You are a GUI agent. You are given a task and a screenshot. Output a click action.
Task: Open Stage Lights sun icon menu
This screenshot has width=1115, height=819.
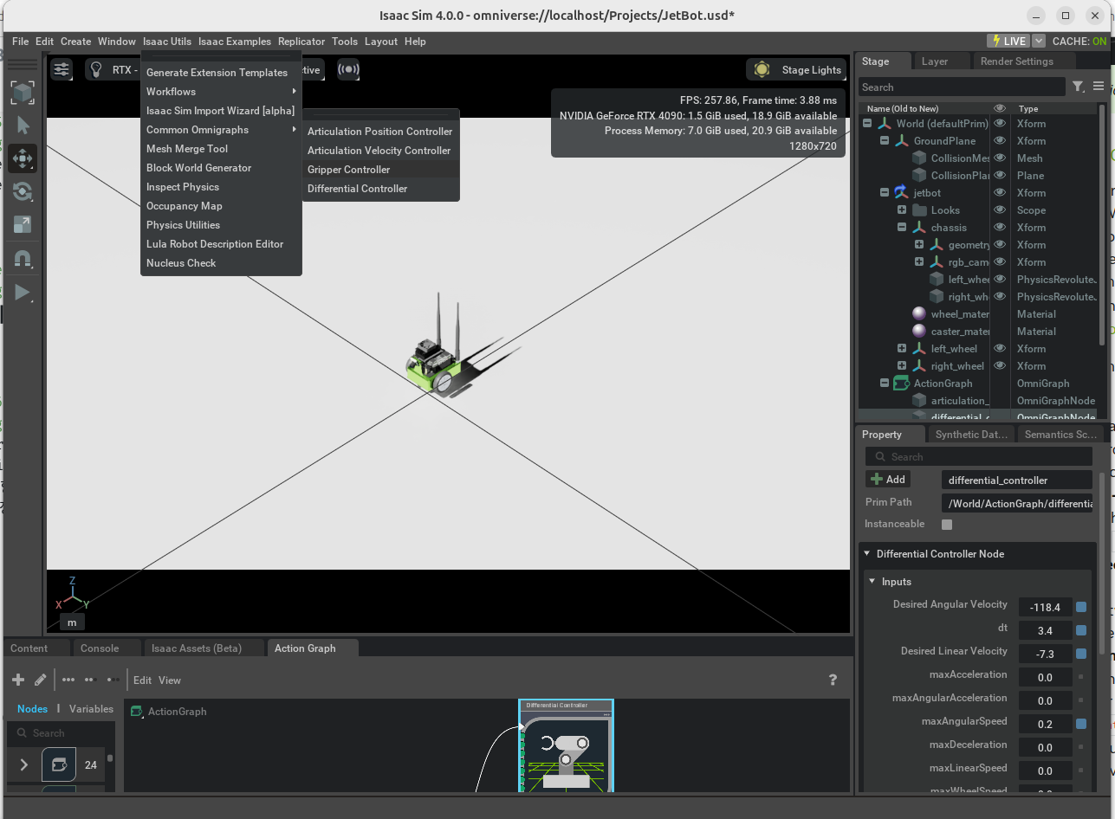pyautogui.click(x=762, y=70)
